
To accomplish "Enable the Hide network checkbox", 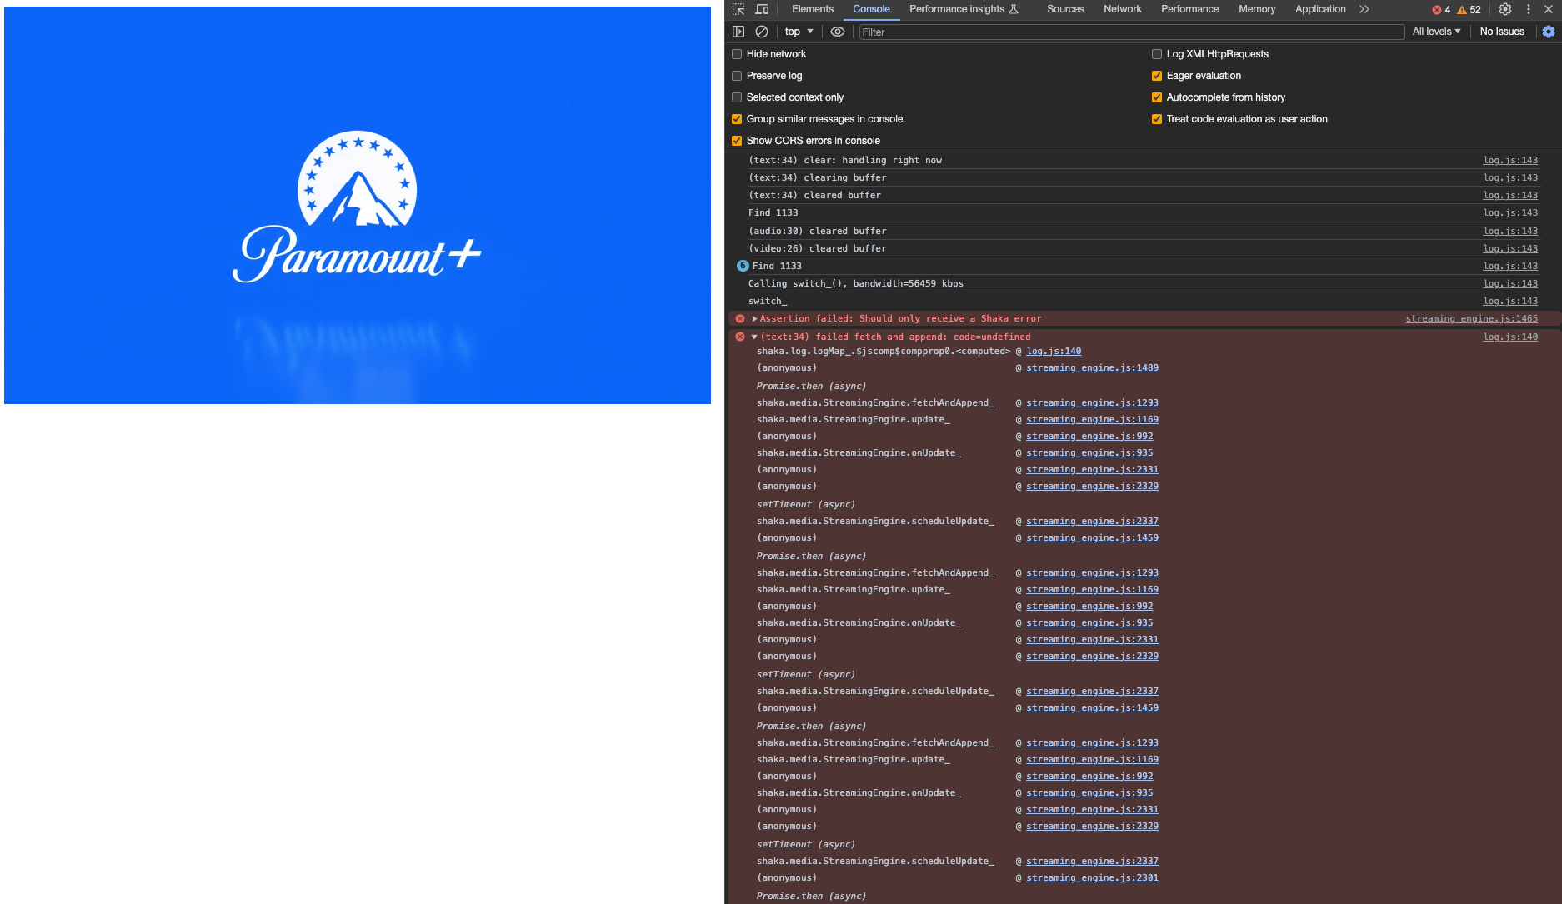I will [737, 54].
